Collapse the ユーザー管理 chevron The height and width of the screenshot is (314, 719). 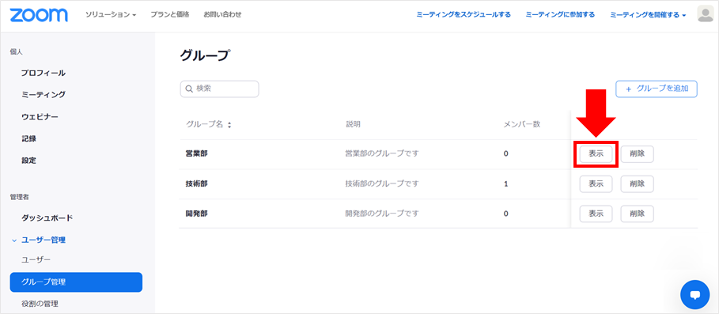tap(14, 240)
